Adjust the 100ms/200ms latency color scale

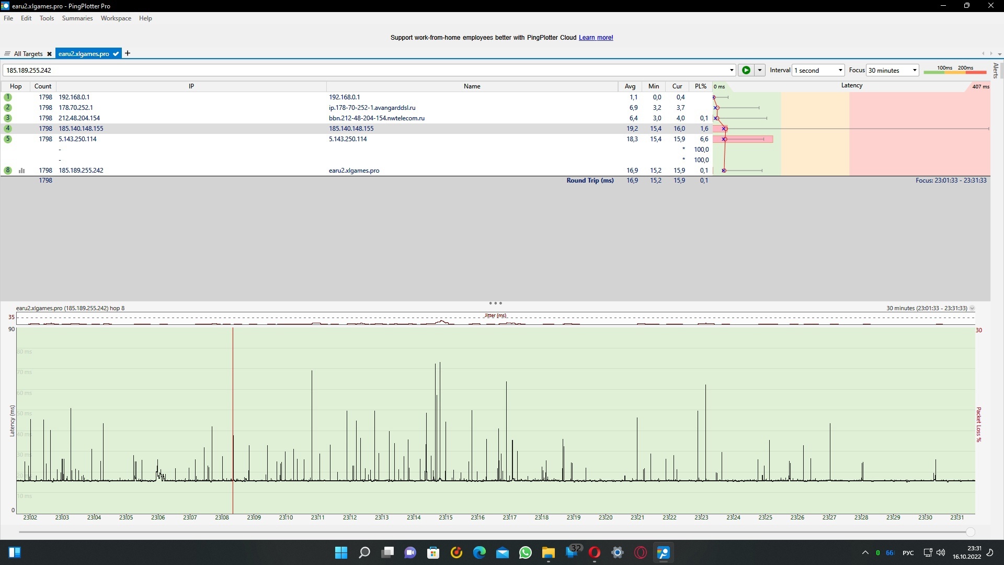coord(955,70)
